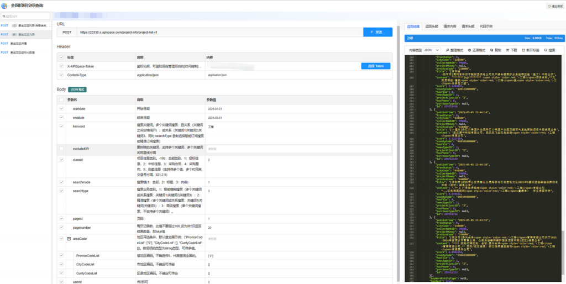Download the response via 下载 icon
The height and width of the screenshot is (284, 566).
point(507,50)
